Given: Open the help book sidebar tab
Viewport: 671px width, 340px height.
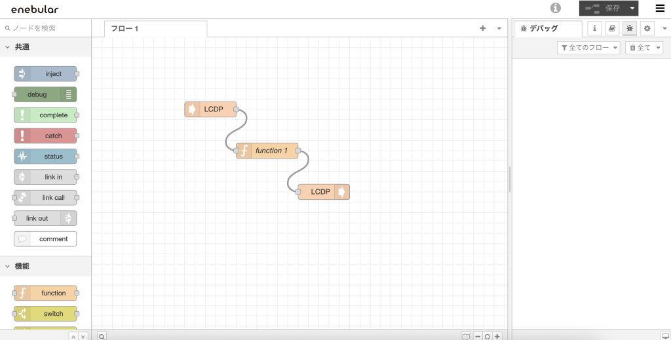Looking at the screenshot, I should coord(612,28).
